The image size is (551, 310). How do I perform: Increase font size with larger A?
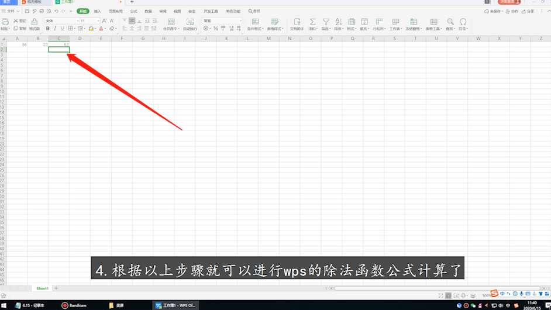(x=104, y=20)
